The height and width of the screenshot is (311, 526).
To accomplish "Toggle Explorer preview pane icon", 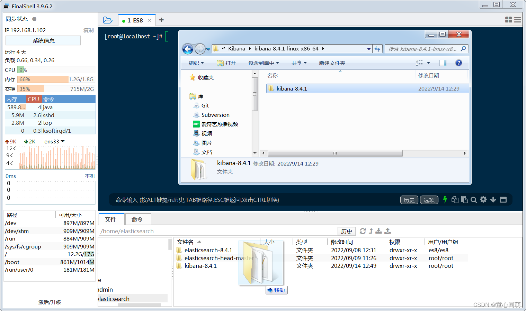I will coord(443,63).
